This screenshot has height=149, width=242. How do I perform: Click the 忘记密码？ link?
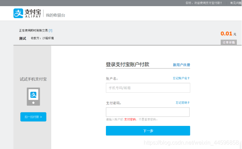pyautogui.click(x=183, y=102)
